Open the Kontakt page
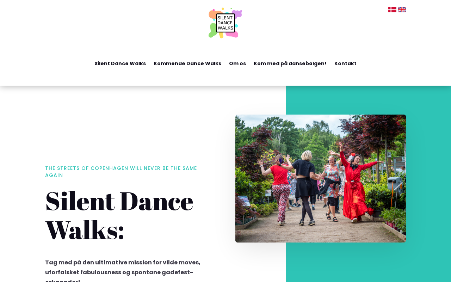Viewport: 451px width, 282px height. click(x=345, y=63)
